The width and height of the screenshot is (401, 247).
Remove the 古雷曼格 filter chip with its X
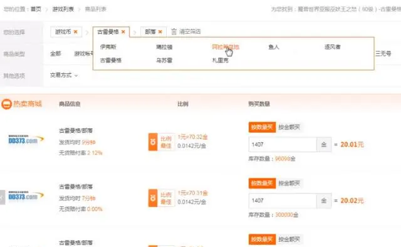tap(123, 32)
